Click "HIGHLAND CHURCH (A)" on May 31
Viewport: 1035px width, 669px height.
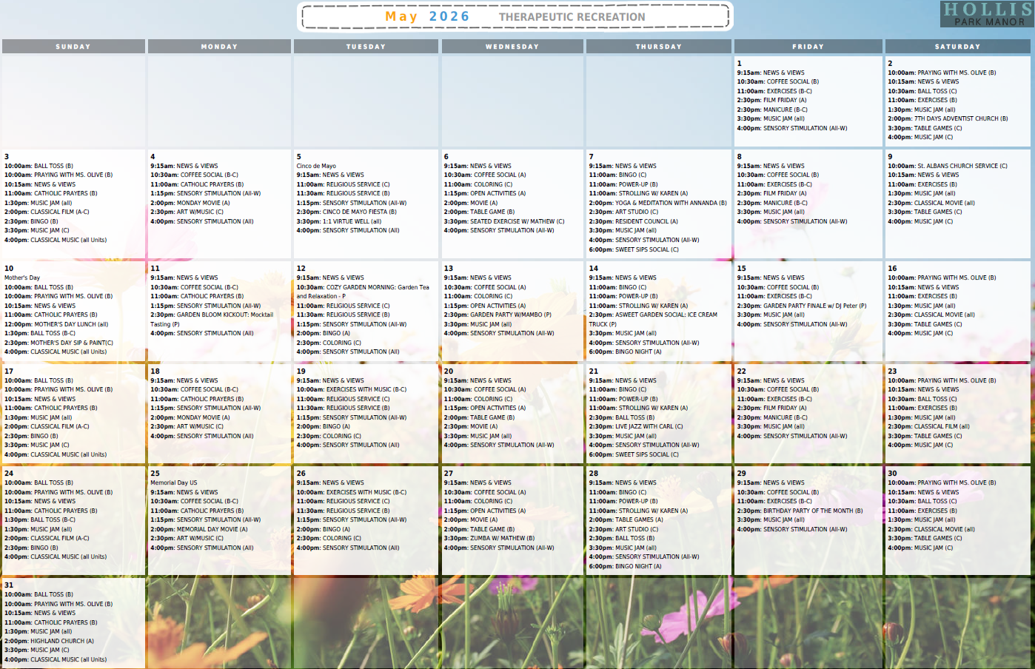(62, 641)
